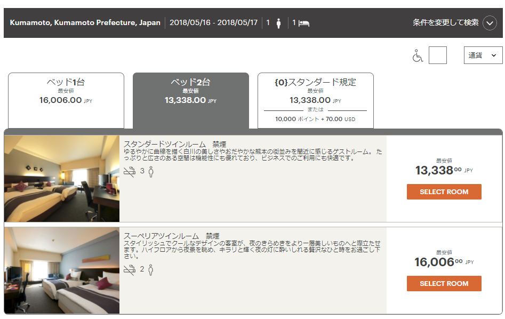Open the Superior Twin room photo
Viewport: 505px width, 319px height.
click(x=62, y=270)
